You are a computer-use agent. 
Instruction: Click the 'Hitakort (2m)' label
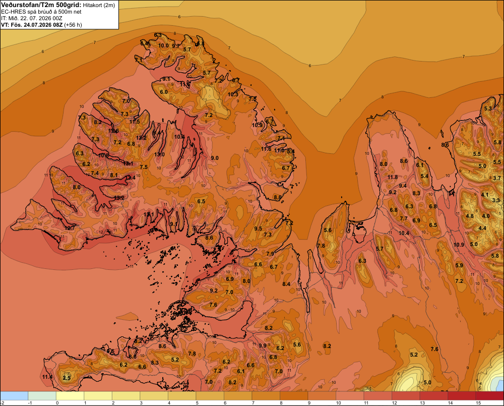pyautogui.click(x=99, y=5)
